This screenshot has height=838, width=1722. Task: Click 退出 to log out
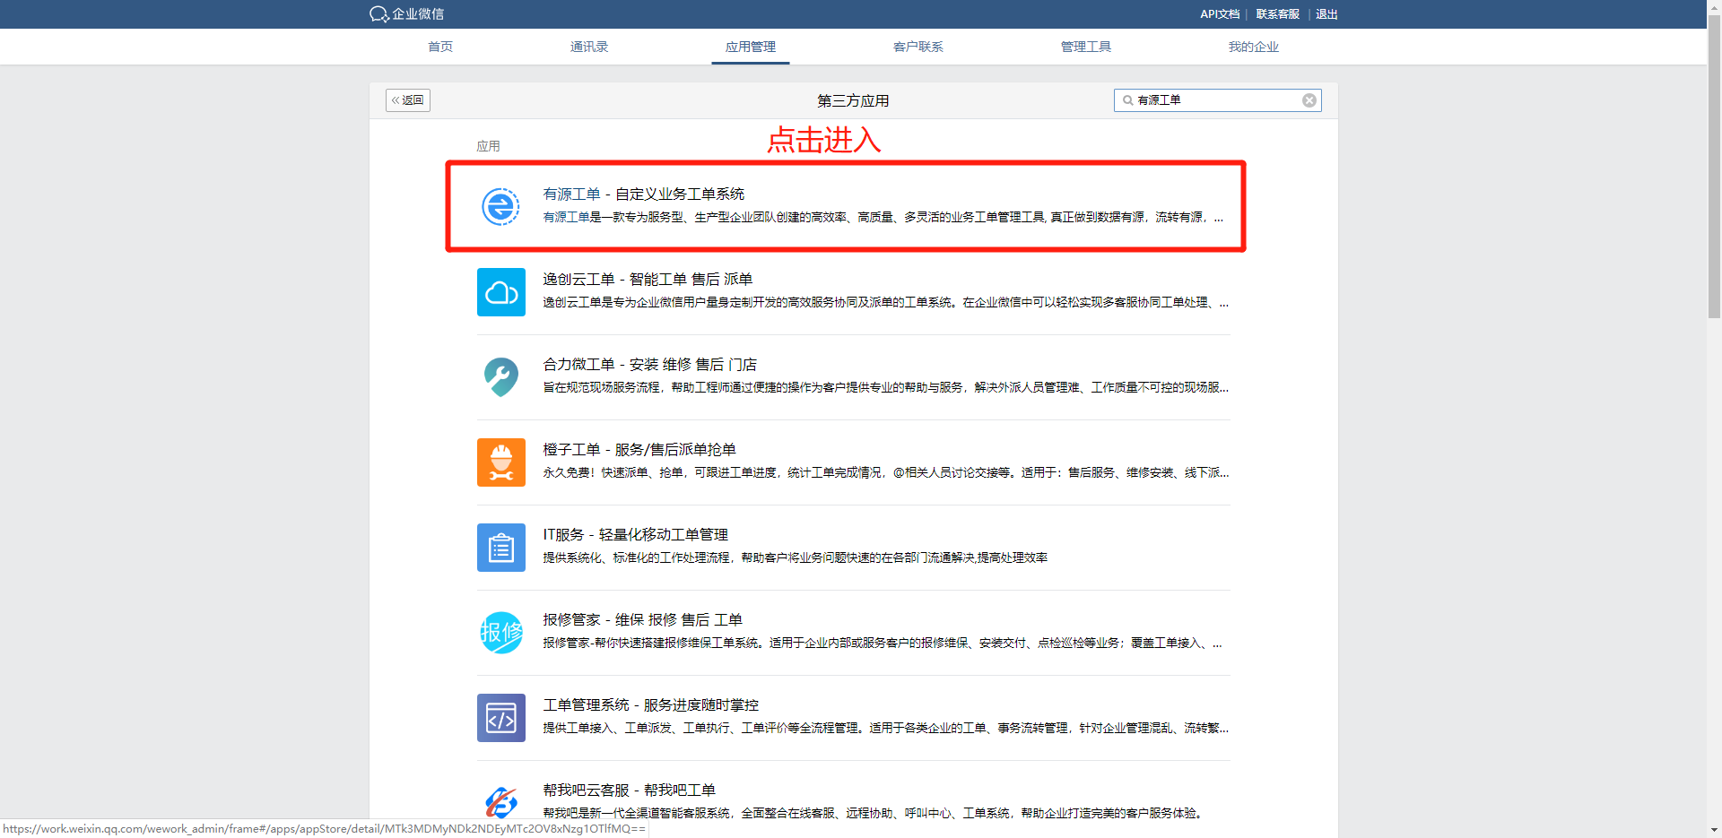[1326, 14]
